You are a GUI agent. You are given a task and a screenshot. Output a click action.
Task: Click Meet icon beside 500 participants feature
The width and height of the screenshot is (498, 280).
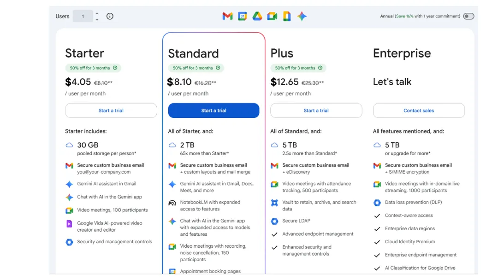274,184
